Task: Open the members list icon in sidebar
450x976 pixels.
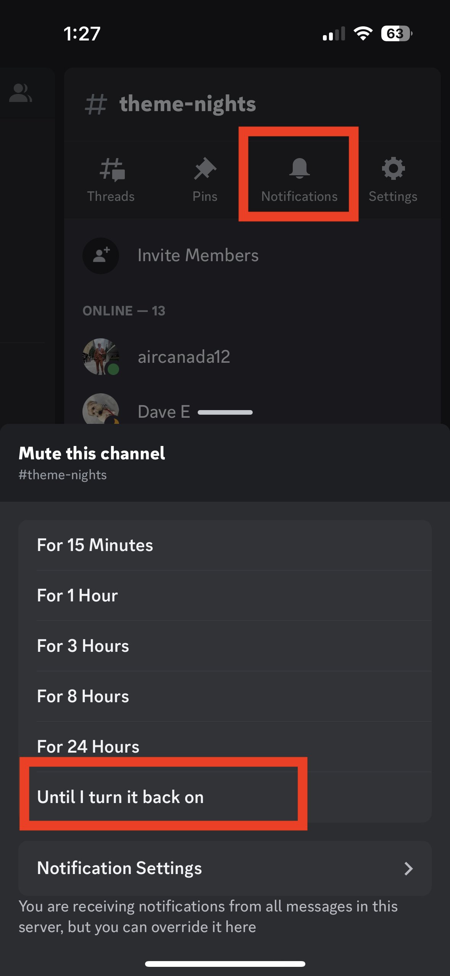Action: [21, 93]
